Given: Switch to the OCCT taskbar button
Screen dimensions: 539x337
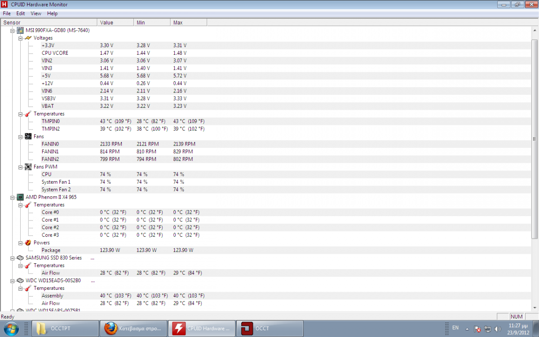Looking at the screenshot, I should click(x=270, y=328).
